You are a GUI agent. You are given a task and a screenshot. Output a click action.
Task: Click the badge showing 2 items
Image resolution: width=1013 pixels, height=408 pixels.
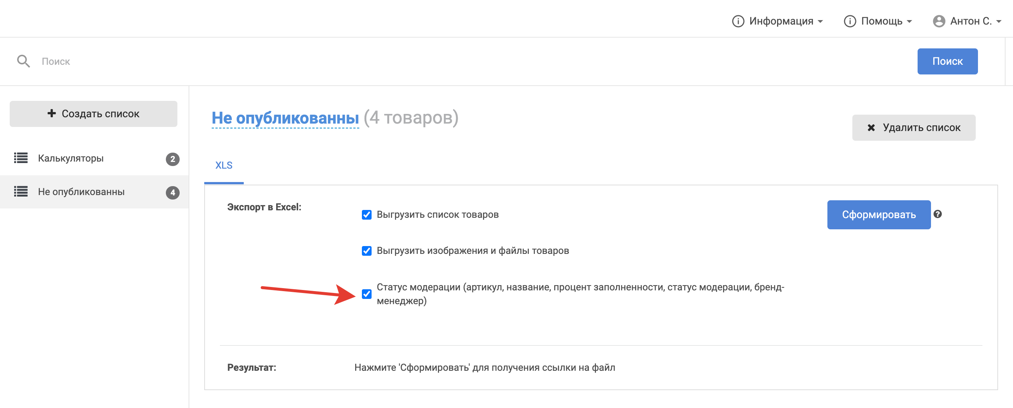172,159
